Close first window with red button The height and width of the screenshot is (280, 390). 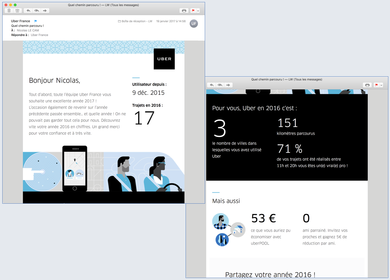pyautogui.click(x=6, y=5)
